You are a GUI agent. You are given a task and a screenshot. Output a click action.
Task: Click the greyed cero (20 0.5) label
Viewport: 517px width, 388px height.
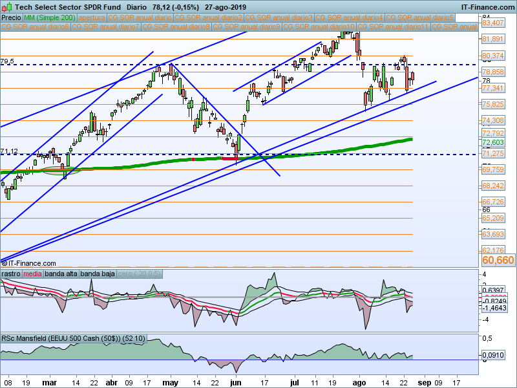(139, 274)
